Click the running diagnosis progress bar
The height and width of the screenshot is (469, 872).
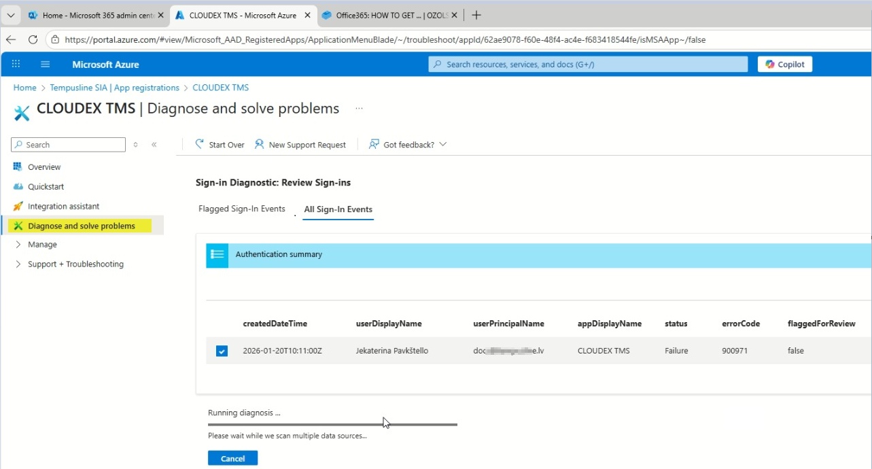[332, 425]
